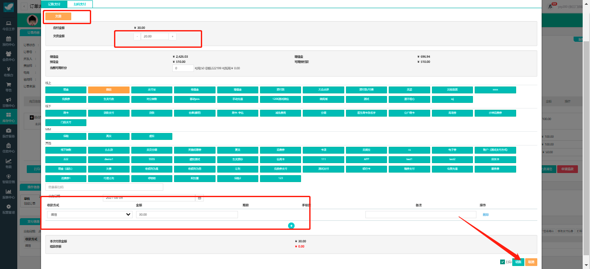This screenshot has height=269, width=590.
Task: Add another payment row with plus circle
Action: (291, 226)
